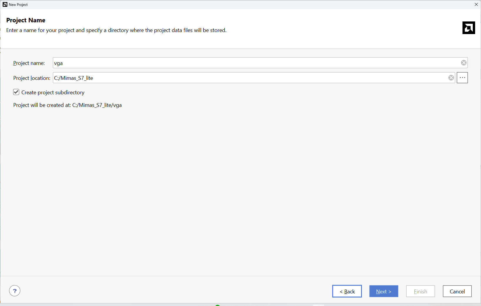The image size is (481, 306).
Task: Uncheck the Create project subdirectory checkbox
Action: click(x=16, y=92)
